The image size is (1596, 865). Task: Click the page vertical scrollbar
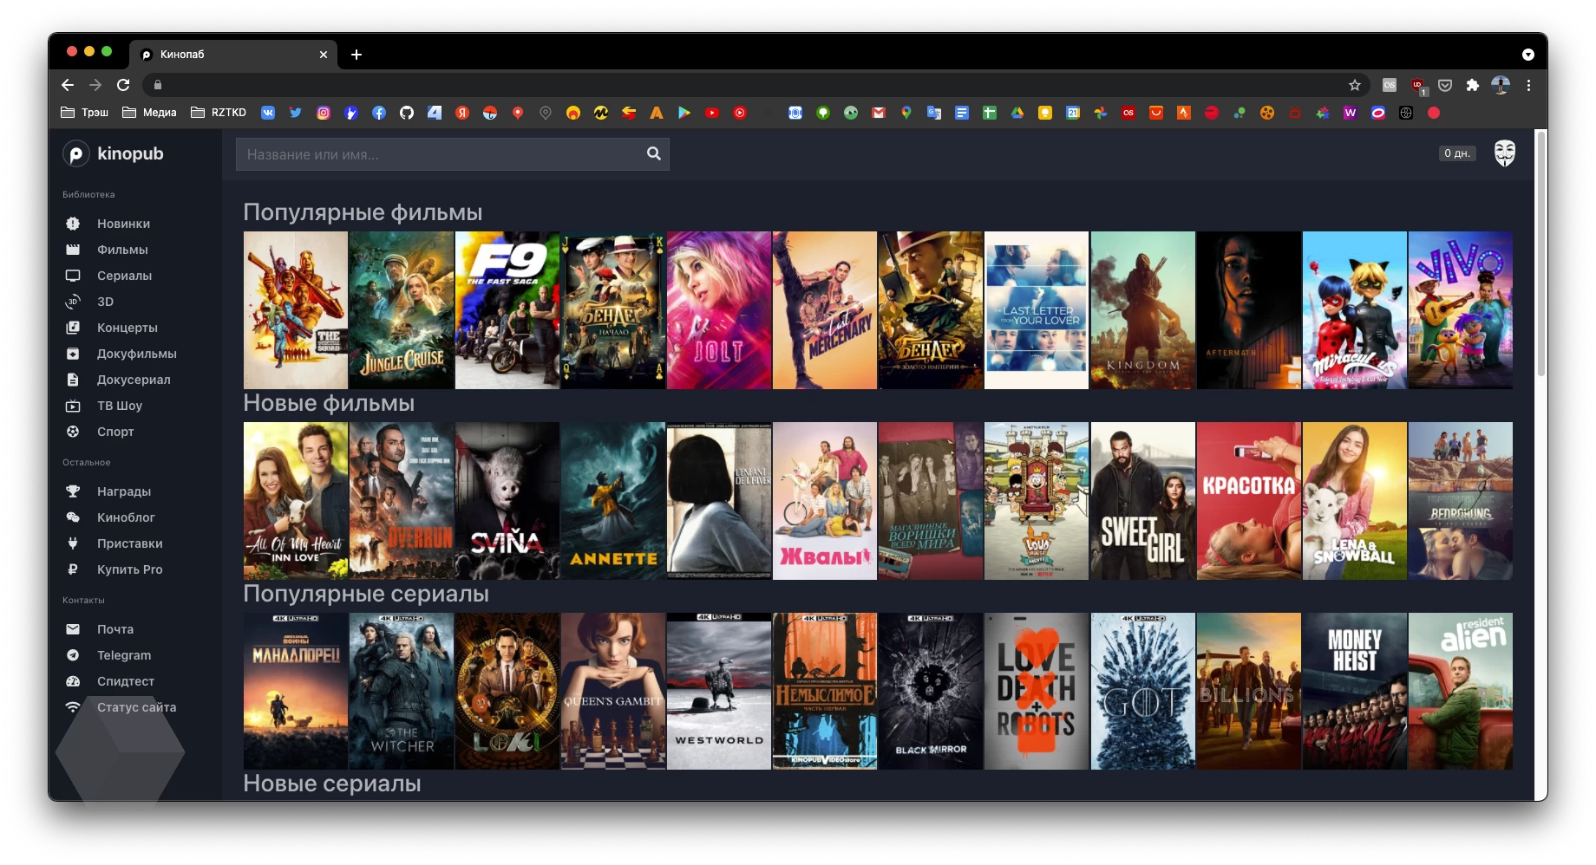(x=1540, y=253)
